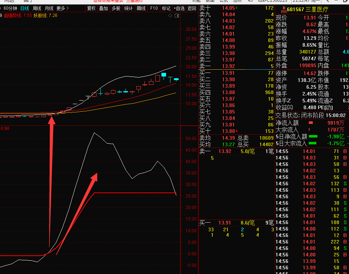Expand the 更多 periods menu
The width and height of the screenshot is (349, 274).
[62, 9]
